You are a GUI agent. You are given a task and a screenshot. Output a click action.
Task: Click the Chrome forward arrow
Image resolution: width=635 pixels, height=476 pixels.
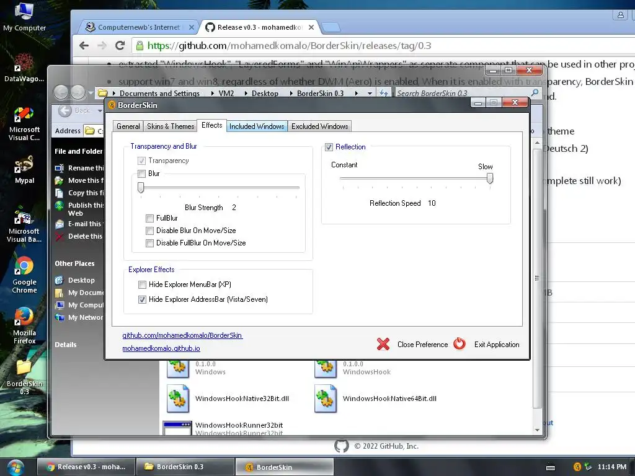coord(102,45)
